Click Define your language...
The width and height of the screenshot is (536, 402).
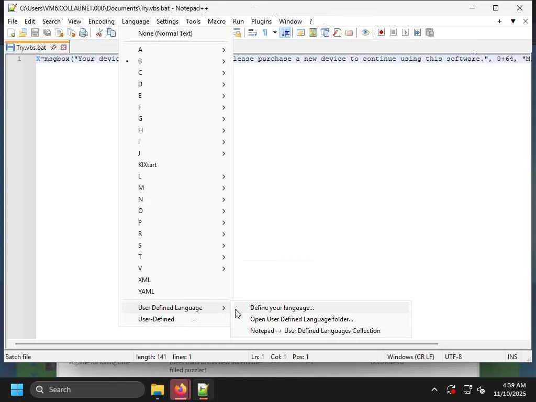coord(321,308)
